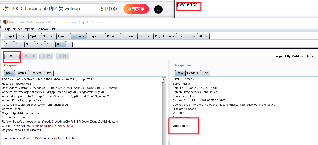Close Repeater sub-tab 1 with its x

click(x=11, y=45)
